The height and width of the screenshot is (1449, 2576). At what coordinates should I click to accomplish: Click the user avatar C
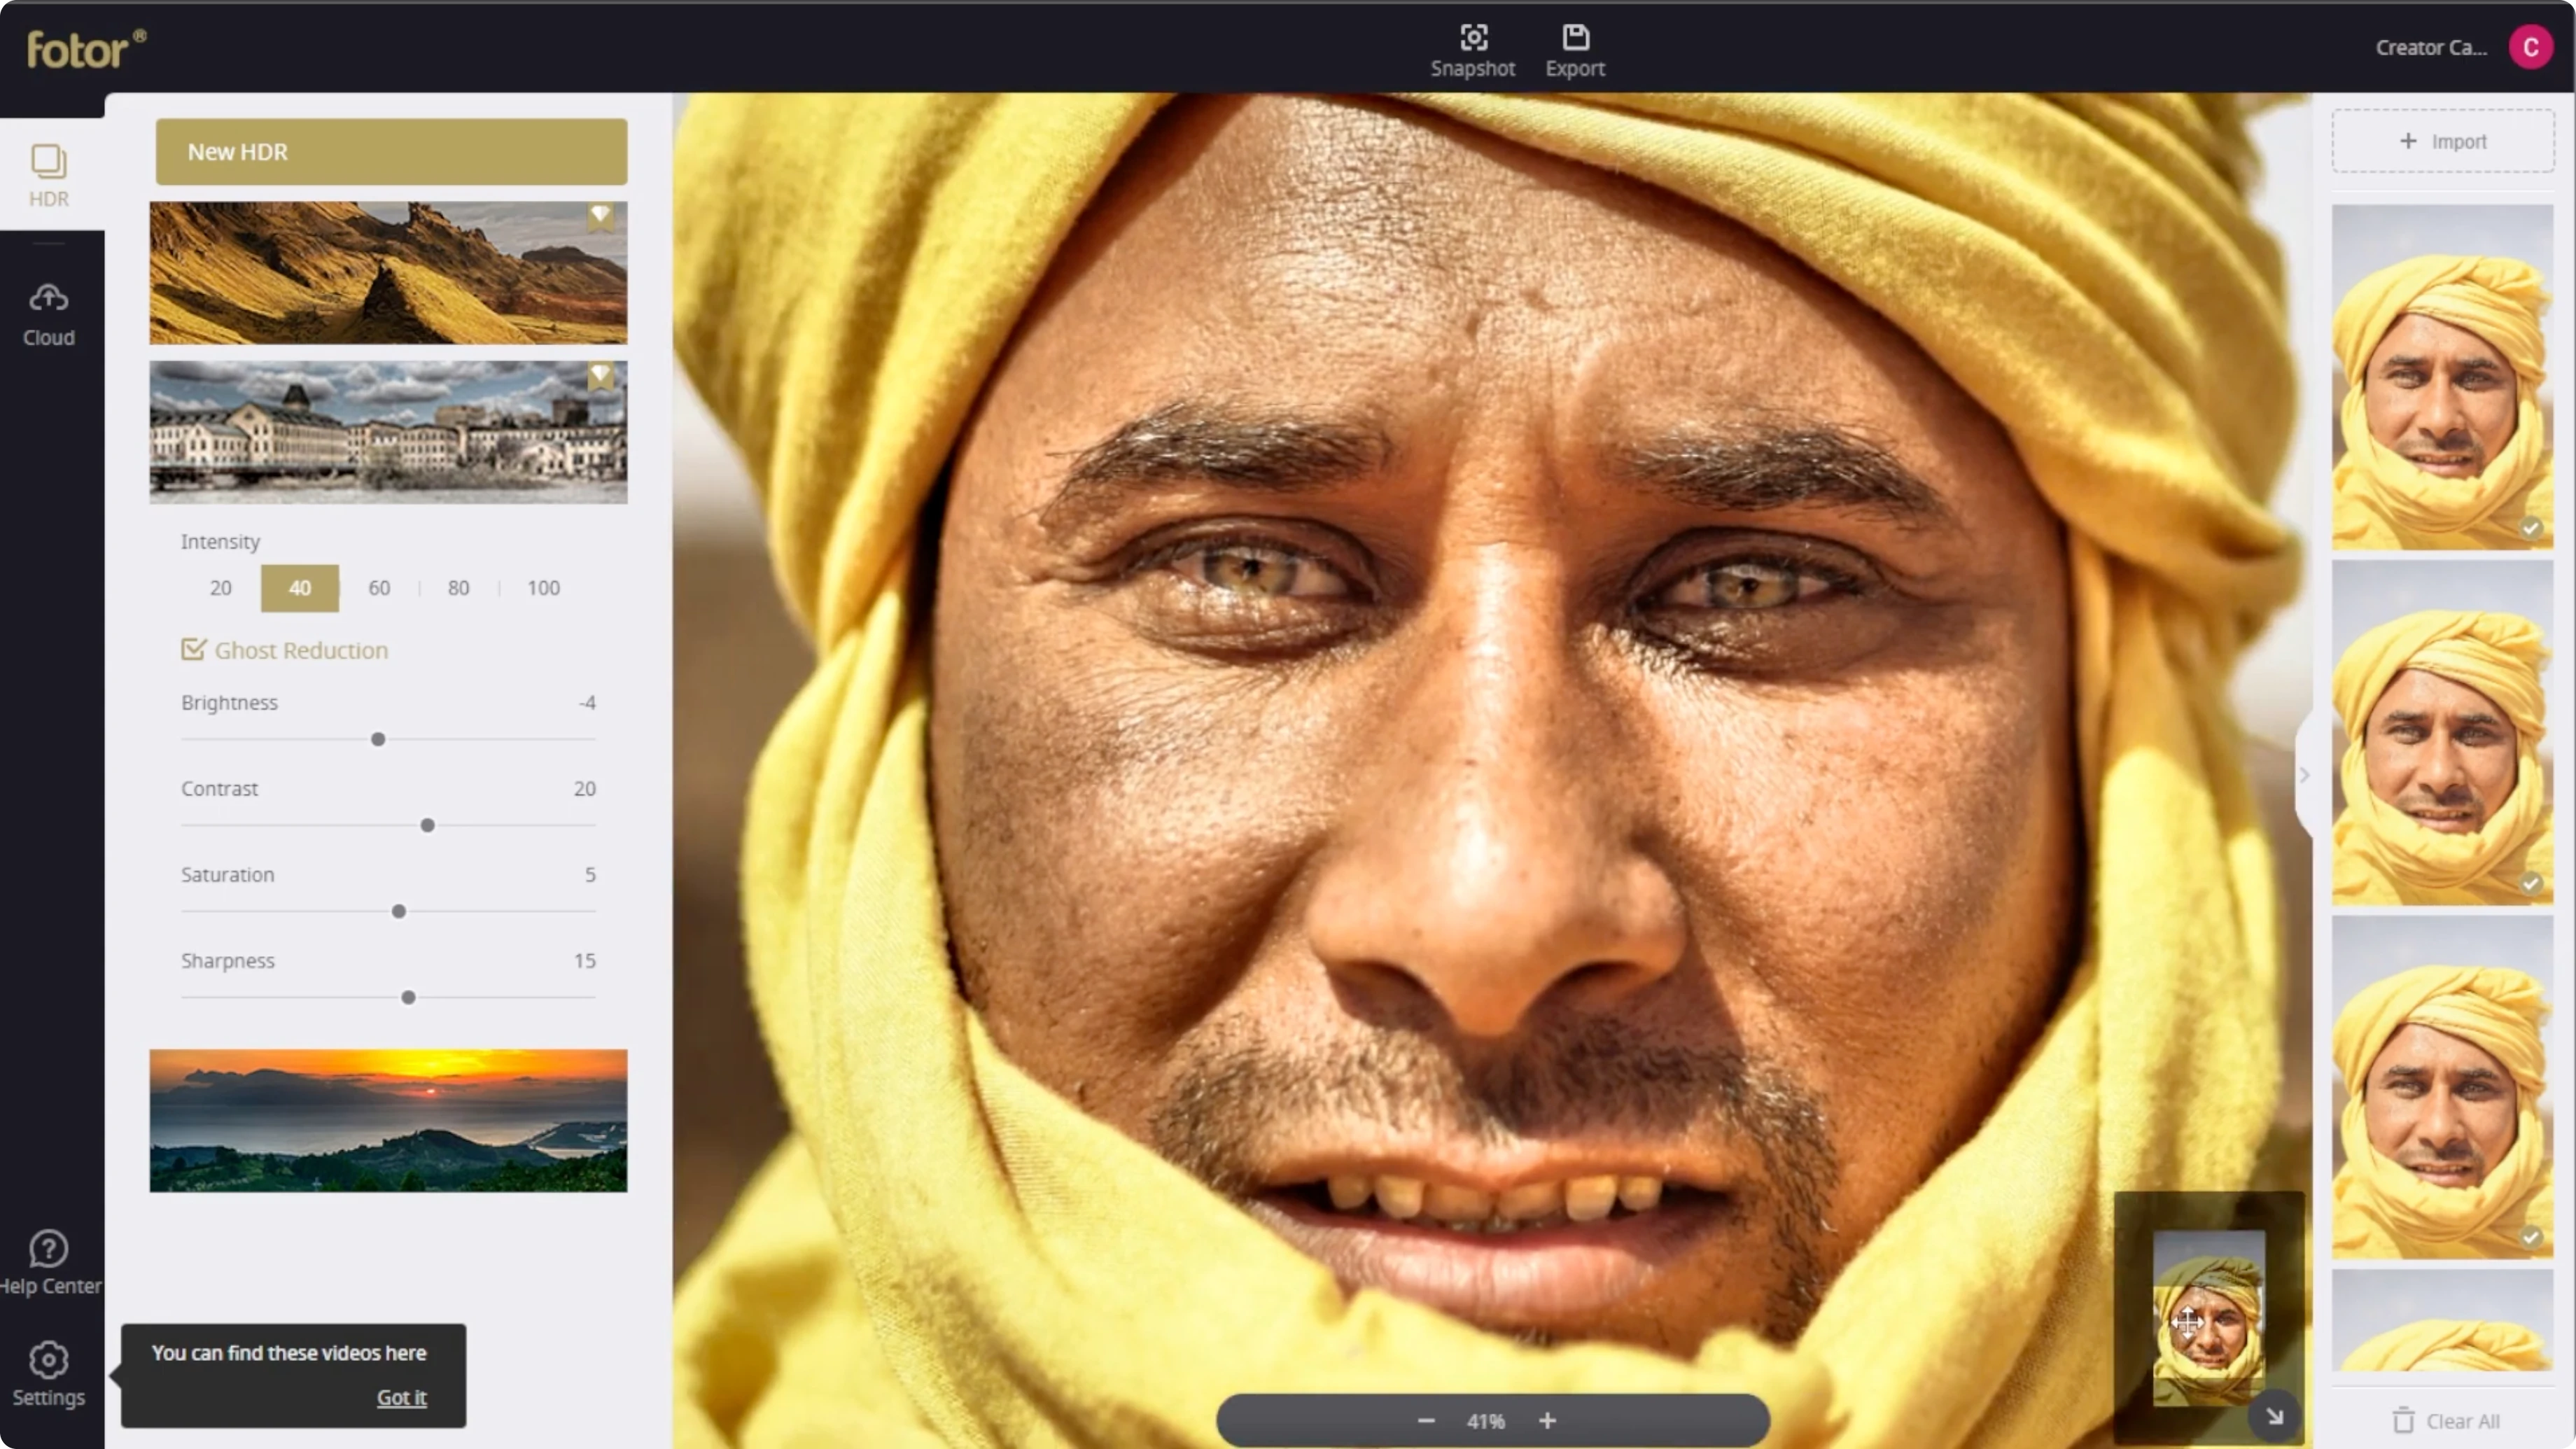point(2530,47)
